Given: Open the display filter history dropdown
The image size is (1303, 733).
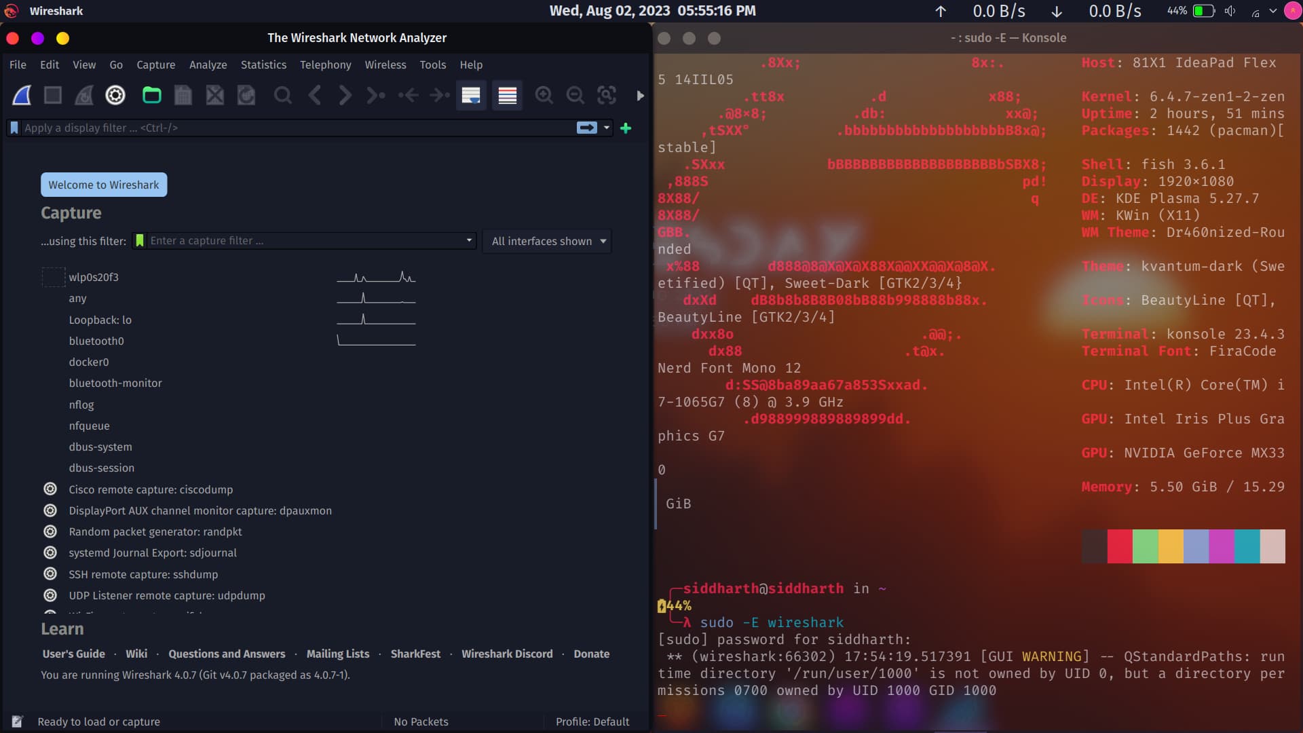Looking at the screenshot, I should point(607,128).
